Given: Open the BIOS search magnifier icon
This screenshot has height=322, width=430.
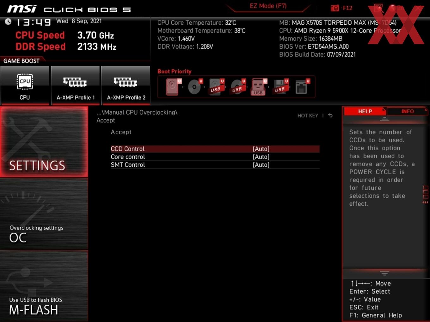Looking at the screenshot, I should tap(378, 8).
